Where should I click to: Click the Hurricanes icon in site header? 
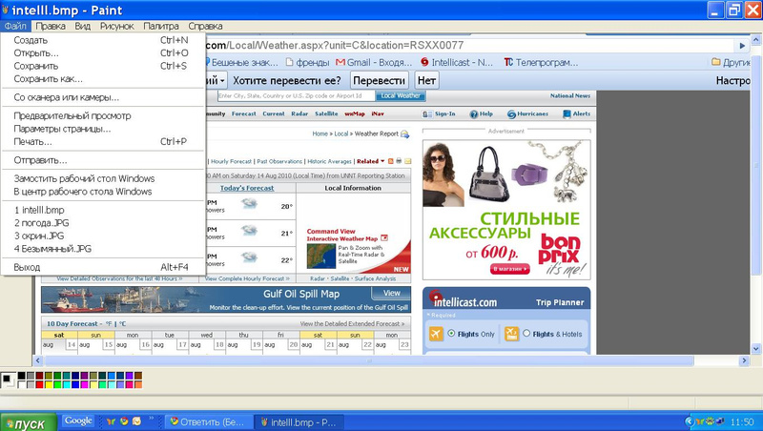[511, 113]
